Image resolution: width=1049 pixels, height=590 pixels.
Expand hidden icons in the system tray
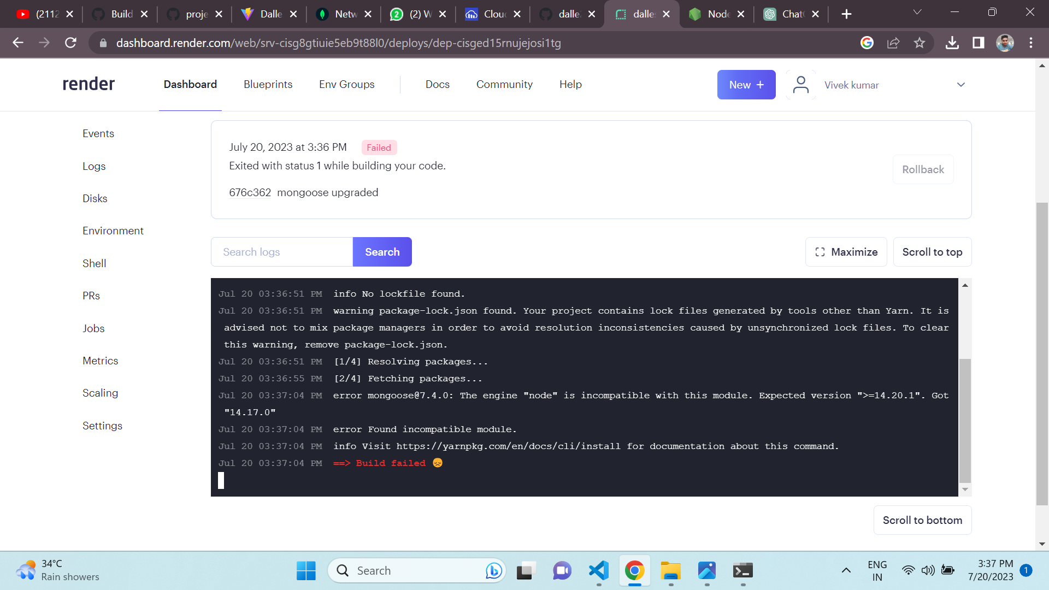pos(846,570)
